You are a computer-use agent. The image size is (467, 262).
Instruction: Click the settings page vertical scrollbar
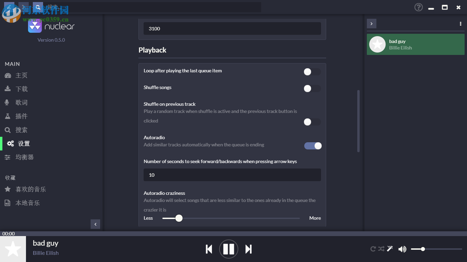click(358, 121)
